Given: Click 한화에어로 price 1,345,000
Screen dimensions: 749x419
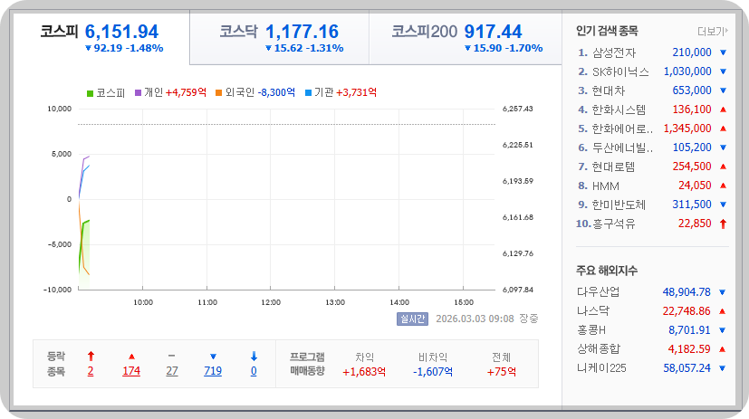Looking at the screenshot, I should (x=687, y=129).
